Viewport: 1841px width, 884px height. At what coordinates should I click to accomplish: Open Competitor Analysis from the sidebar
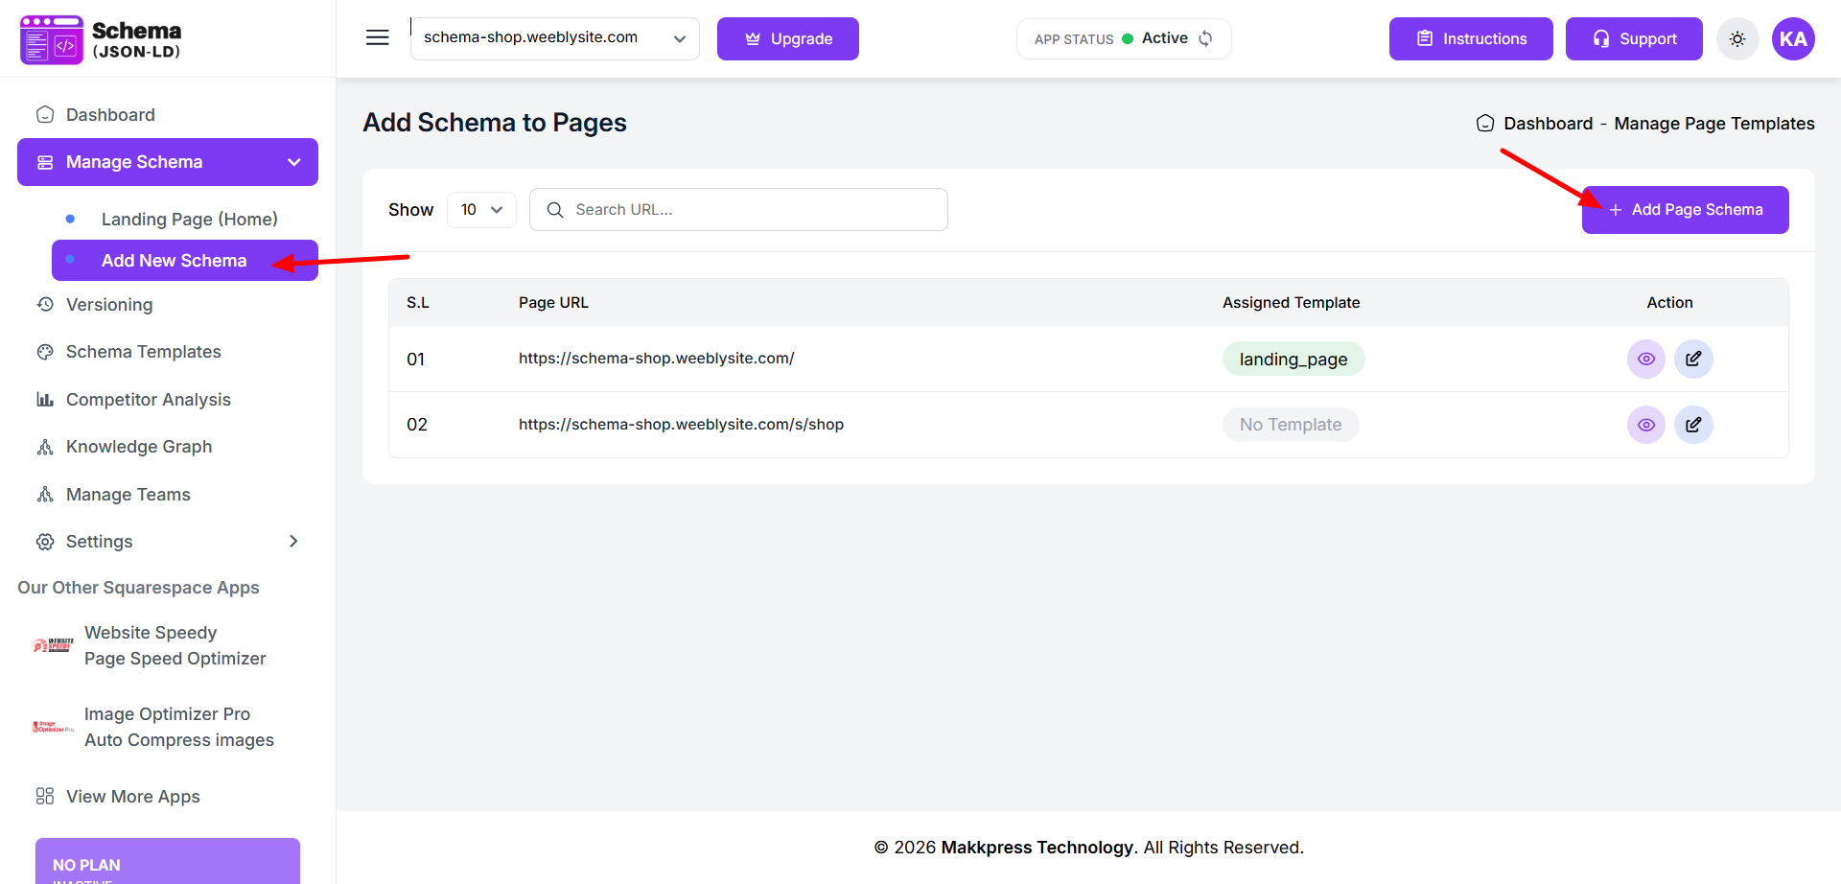(148, 400)
